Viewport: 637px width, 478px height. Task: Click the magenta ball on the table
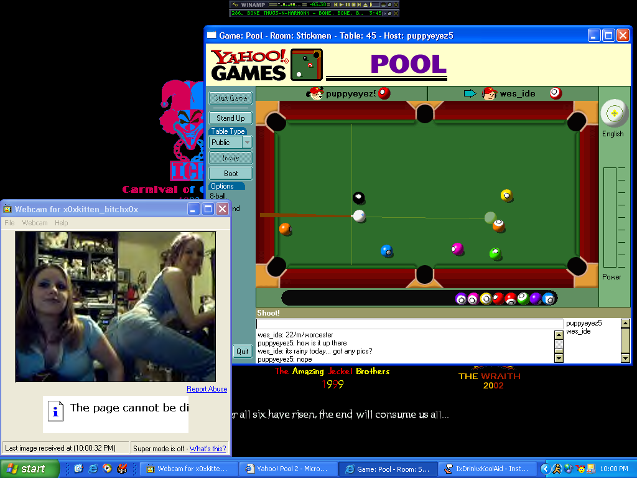pos(457,249)
